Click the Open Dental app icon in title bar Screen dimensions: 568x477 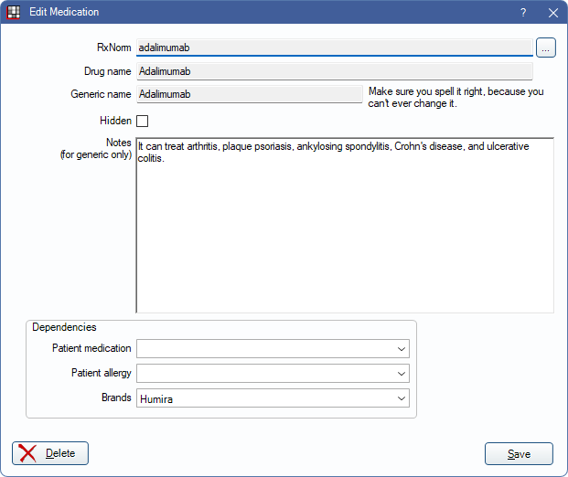click(x=14, y=13)
